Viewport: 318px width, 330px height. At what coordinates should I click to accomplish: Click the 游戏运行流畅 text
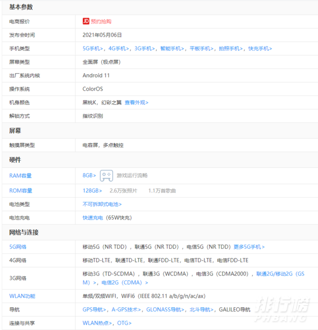point(132,175)
